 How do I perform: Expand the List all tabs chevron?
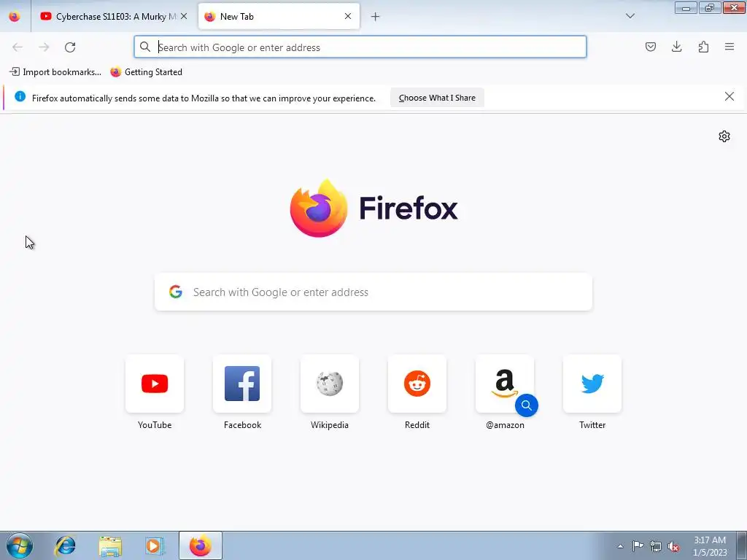[630, 16]
